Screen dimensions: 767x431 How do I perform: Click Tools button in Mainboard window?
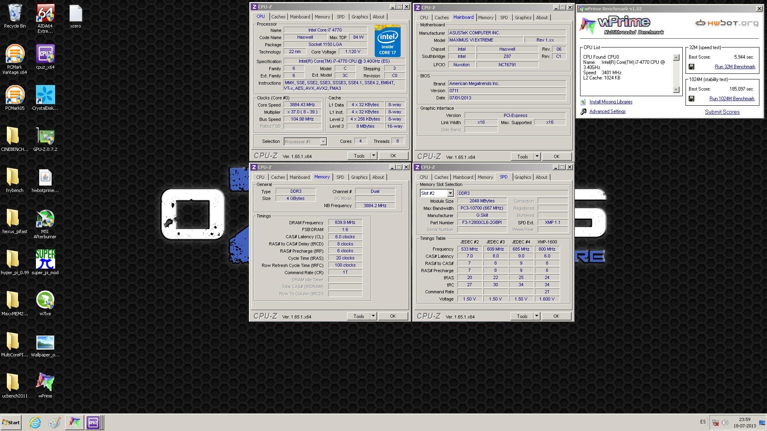coord(523,156)
